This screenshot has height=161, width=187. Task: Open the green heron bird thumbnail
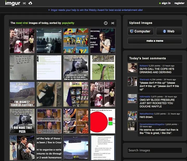pos(103,68)
